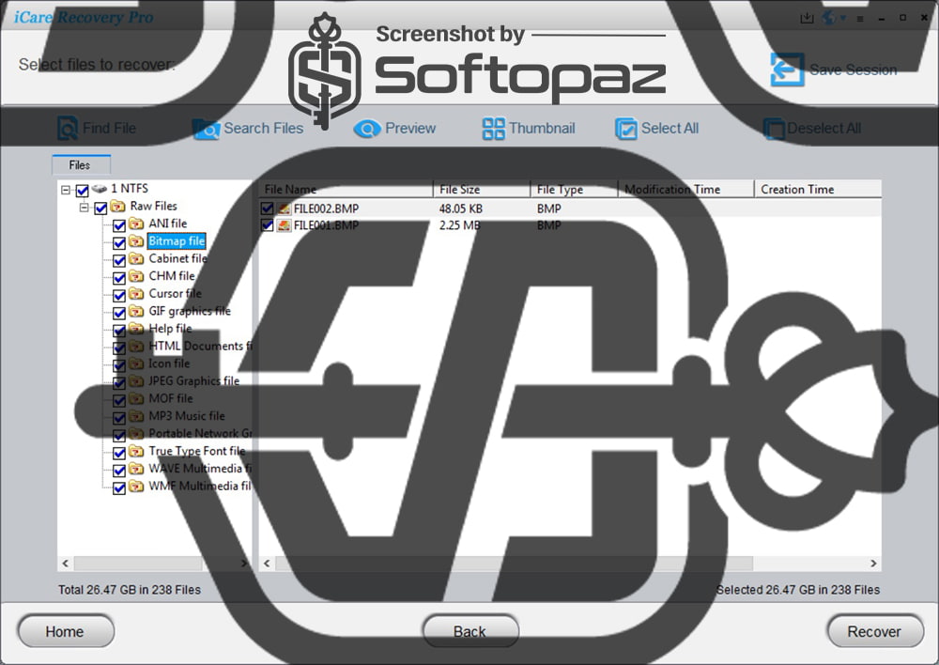Click the Raw Files folder icon
Image resolution: width=939 pixels, height=665 pixels.
(x=118, y=206)
